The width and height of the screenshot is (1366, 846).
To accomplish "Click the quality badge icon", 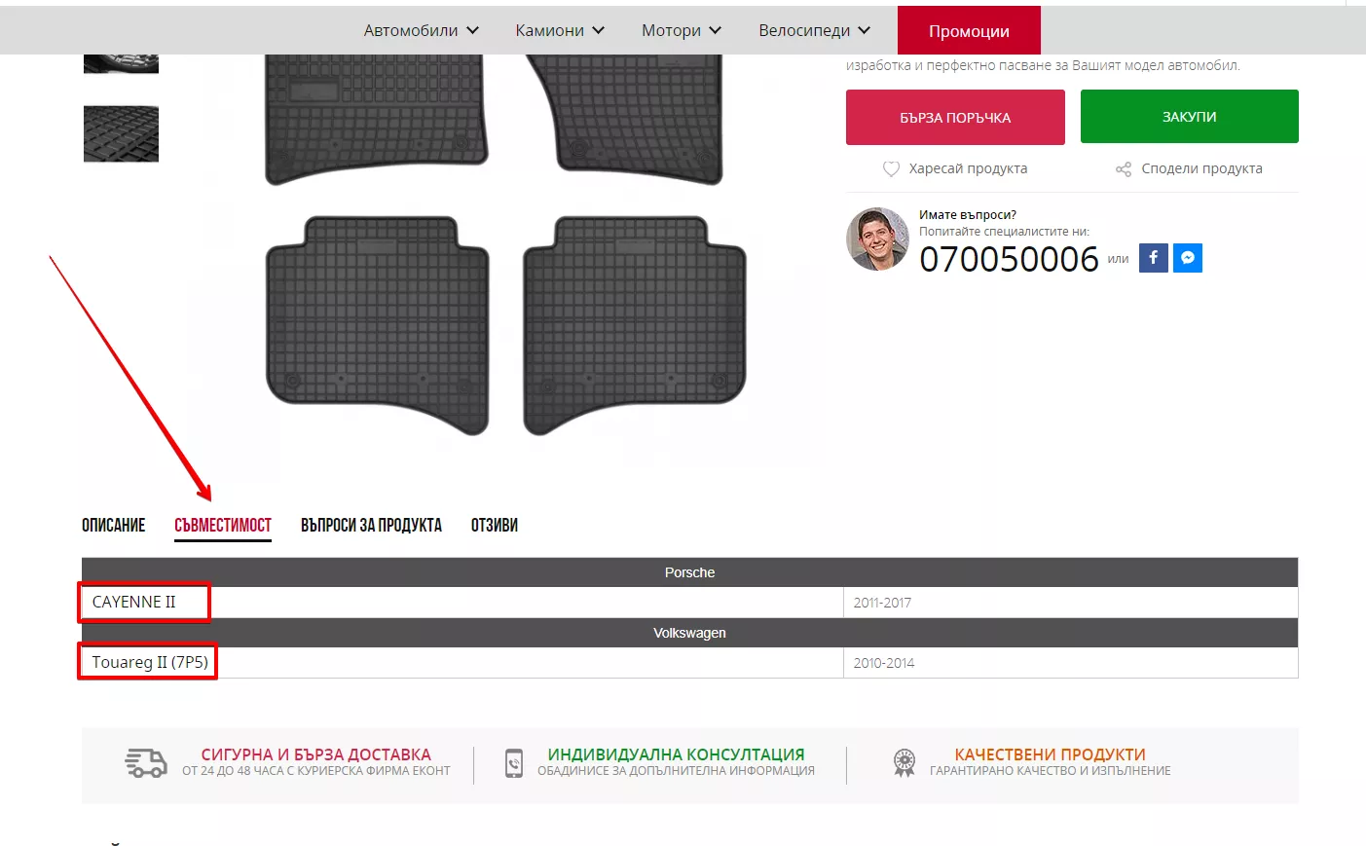I will (905, 762).
